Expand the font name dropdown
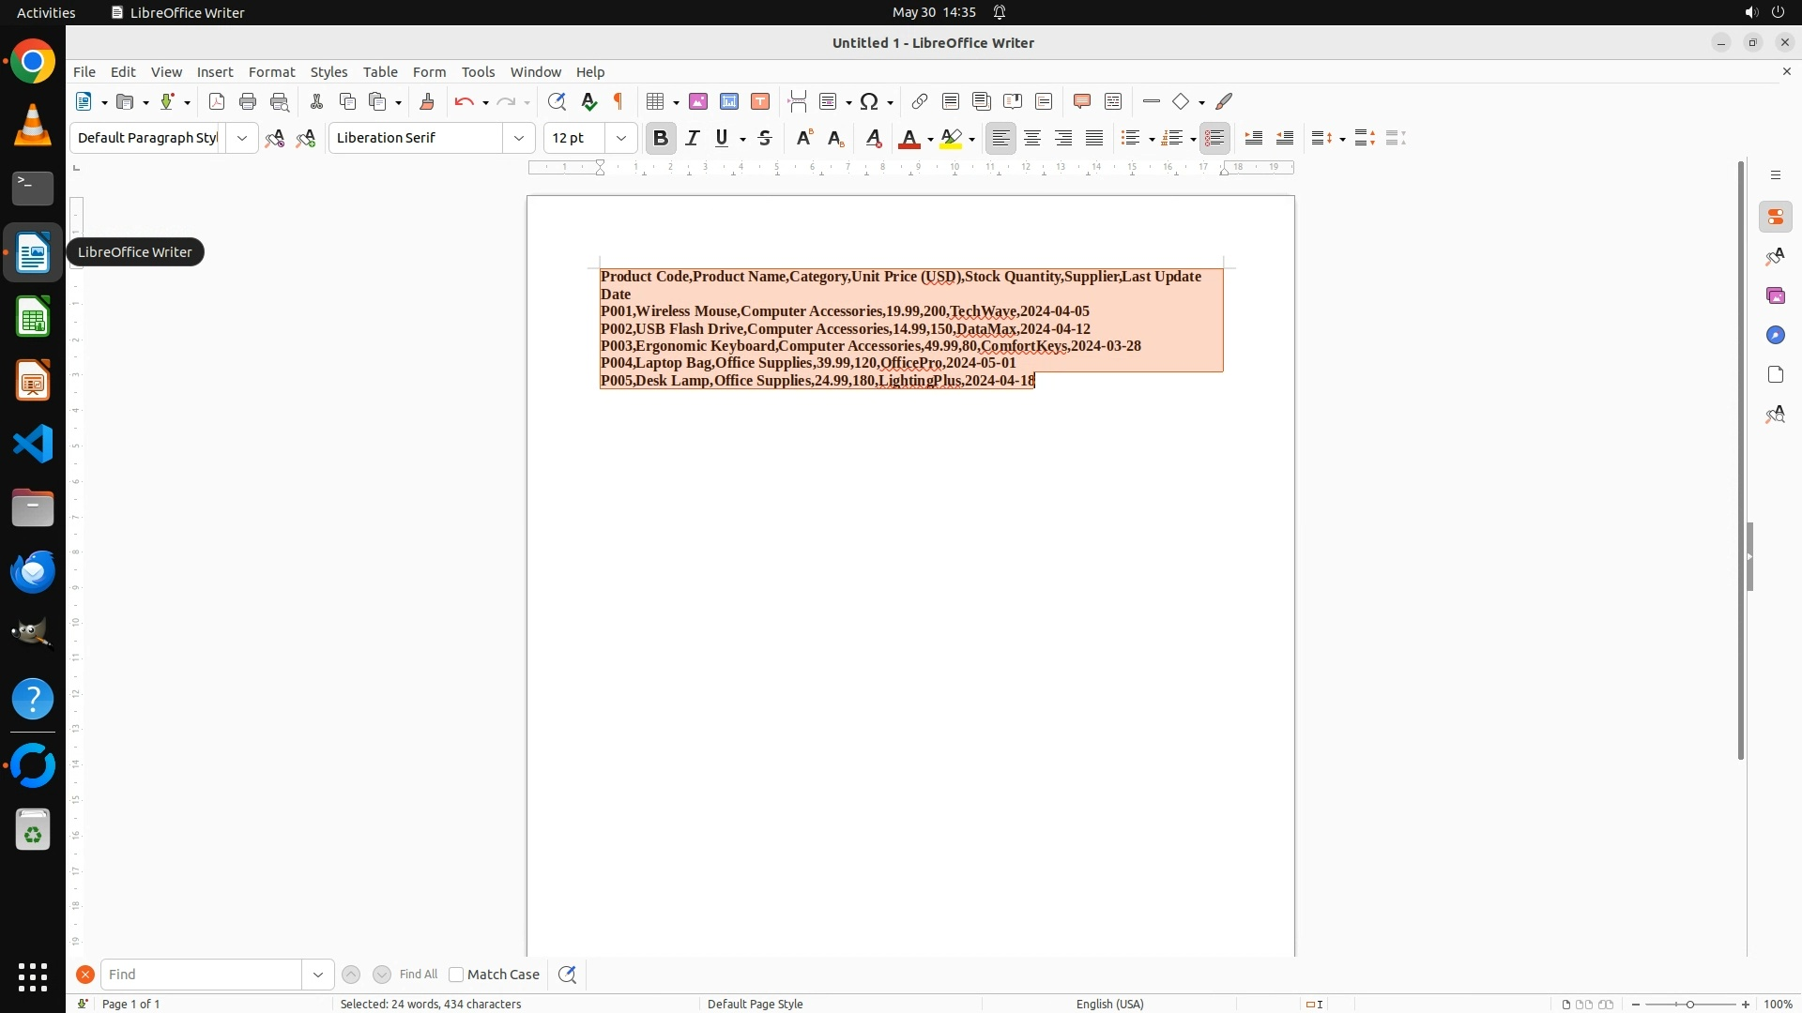Screen dimensions: 1802x1013 [519, 138]
